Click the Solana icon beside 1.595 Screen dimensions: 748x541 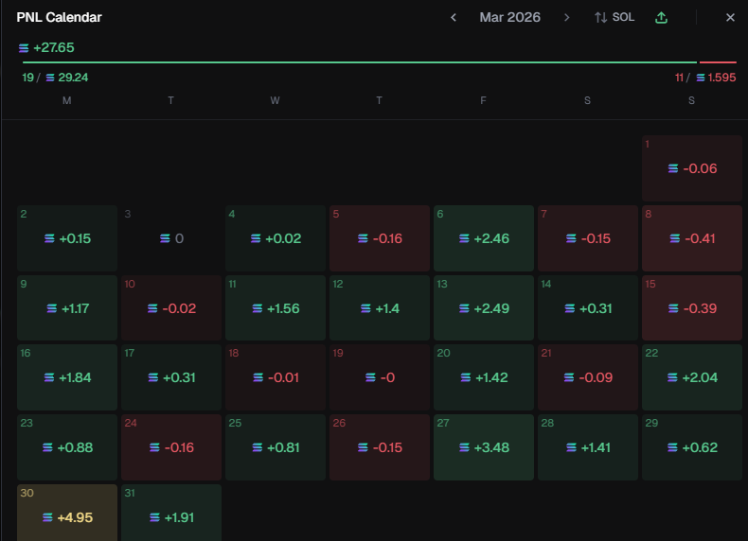tap(701, 78)
